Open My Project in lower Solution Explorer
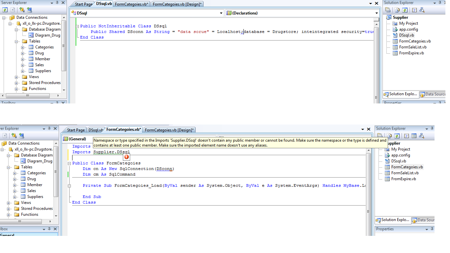This screenshot has width=450, height=253. [x=397, y=149]
